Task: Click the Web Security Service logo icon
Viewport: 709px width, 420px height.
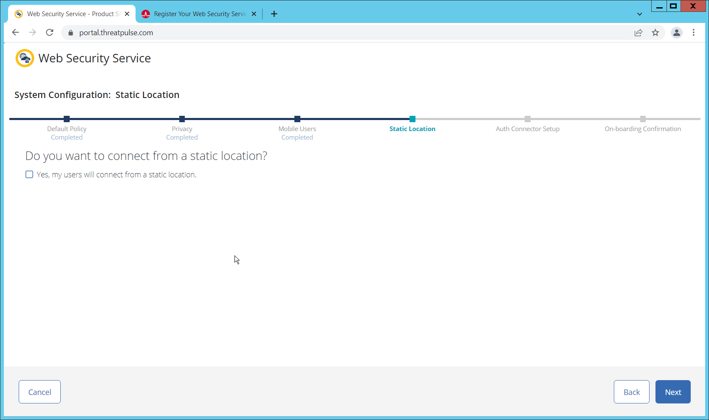Action: pyautogui.click(x=25, y=58)
